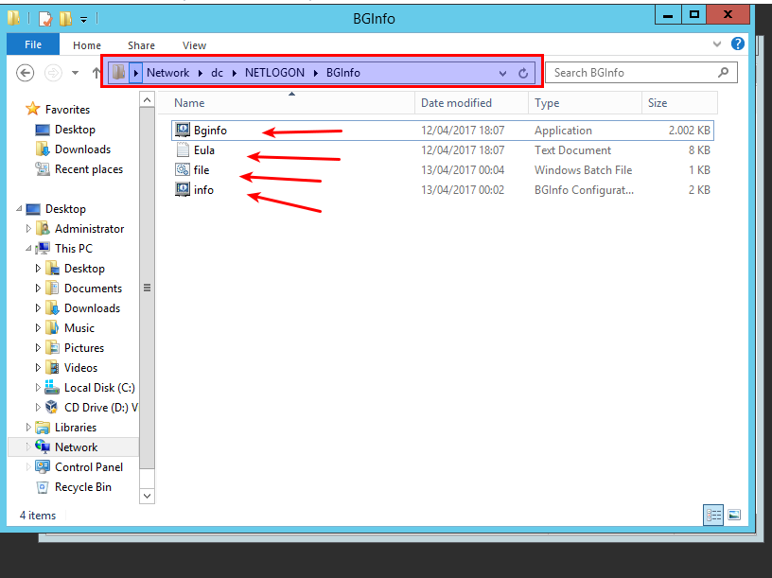Select the info BGInfo Configuration file
The width and height of the screenshot is (772, 578).
(x=204, y=189)
